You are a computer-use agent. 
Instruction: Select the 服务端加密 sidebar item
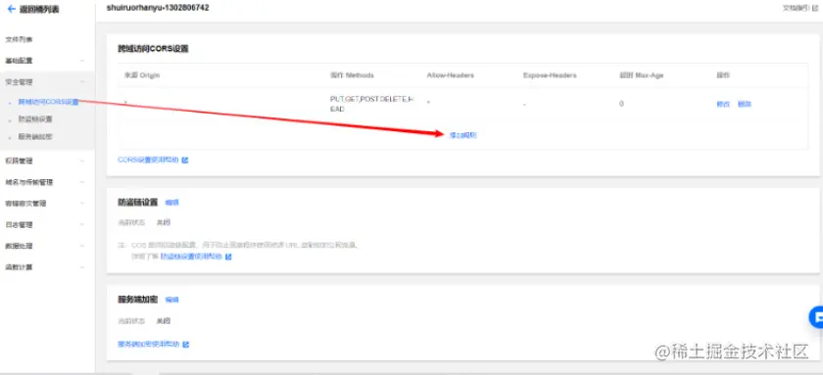[35, 136]
